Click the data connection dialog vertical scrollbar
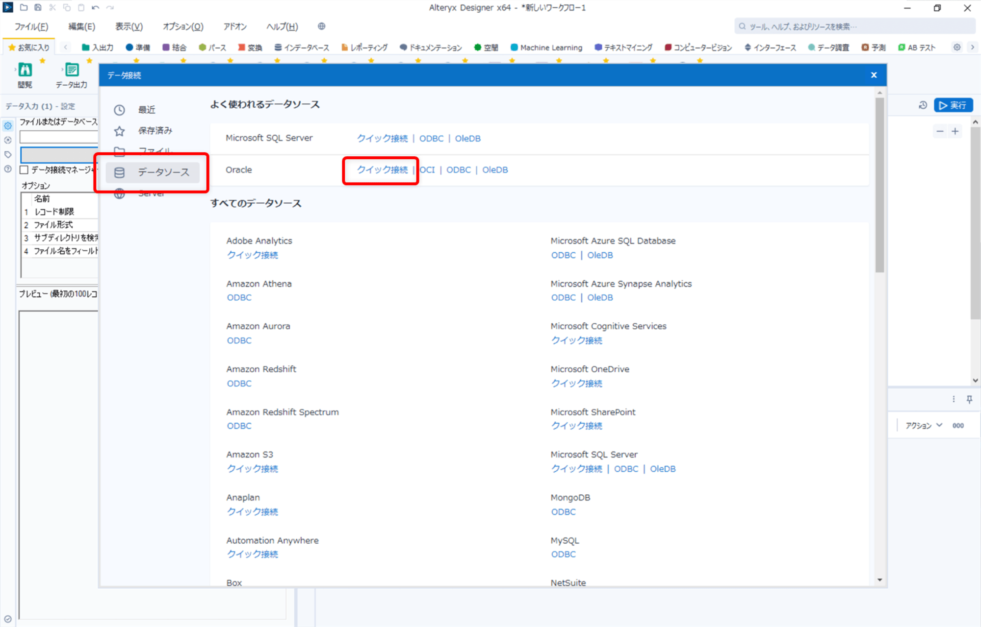981x627 pixels. coord(879,185)
